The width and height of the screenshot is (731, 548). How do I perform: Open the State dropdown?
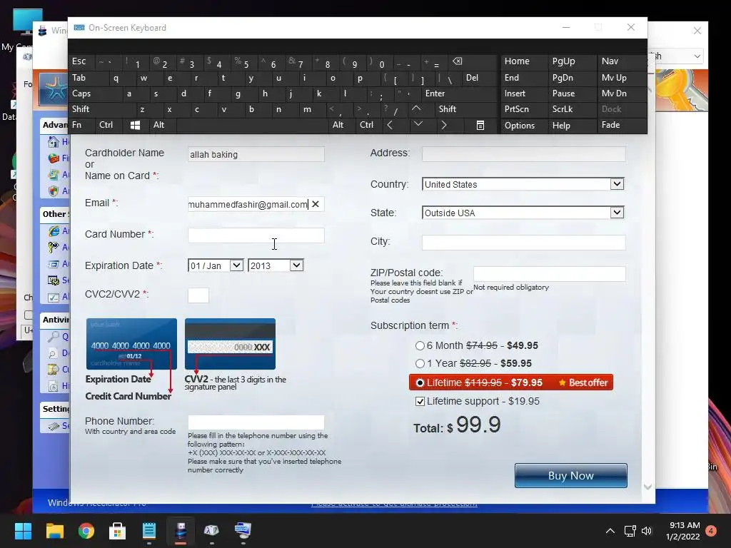pyautogui.click(x=617, y=213)
